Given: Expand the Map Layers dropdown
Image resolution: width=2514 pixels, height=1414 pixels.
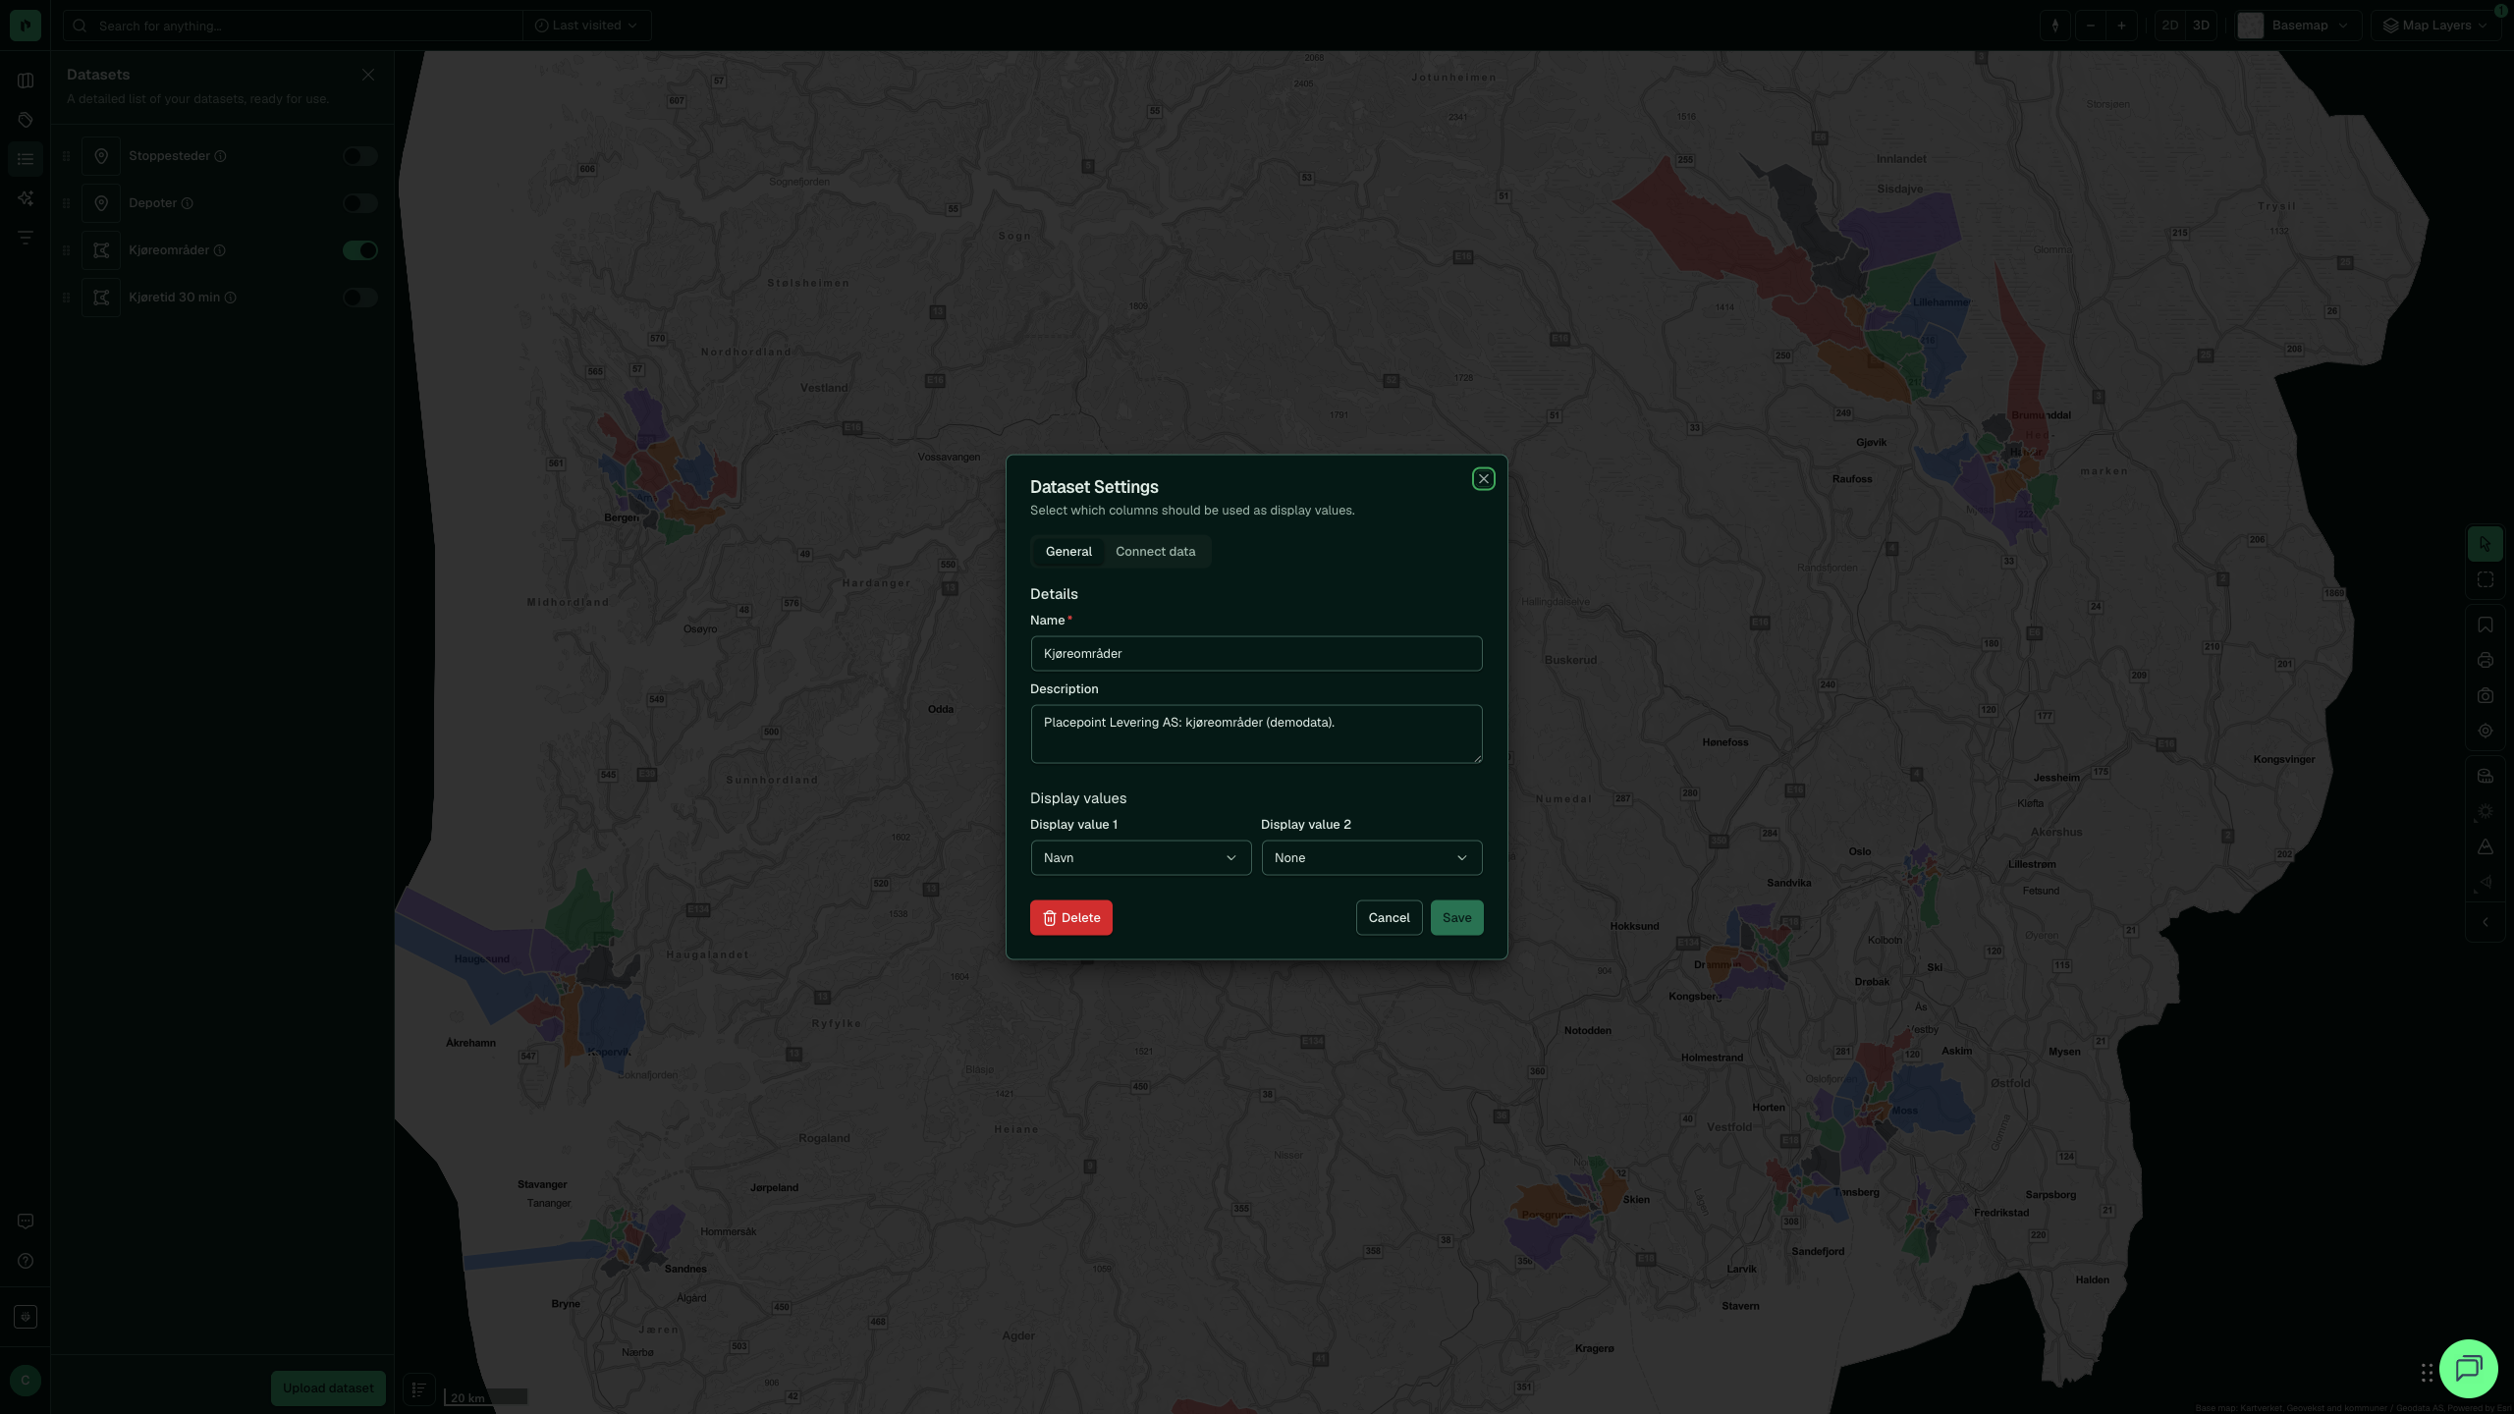Looking at the screenshot, I should coord(2435,26).
